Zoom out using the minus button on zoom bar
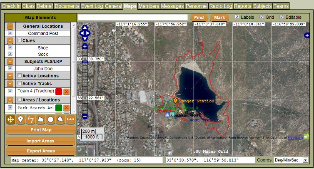Viewport: 314px width, 169px height. coord(85,116)
